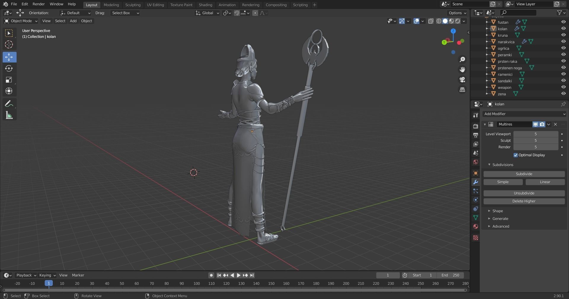Activate the Move tool
The width and height of the screenshot is (569, 299).
tap(9, 57)
